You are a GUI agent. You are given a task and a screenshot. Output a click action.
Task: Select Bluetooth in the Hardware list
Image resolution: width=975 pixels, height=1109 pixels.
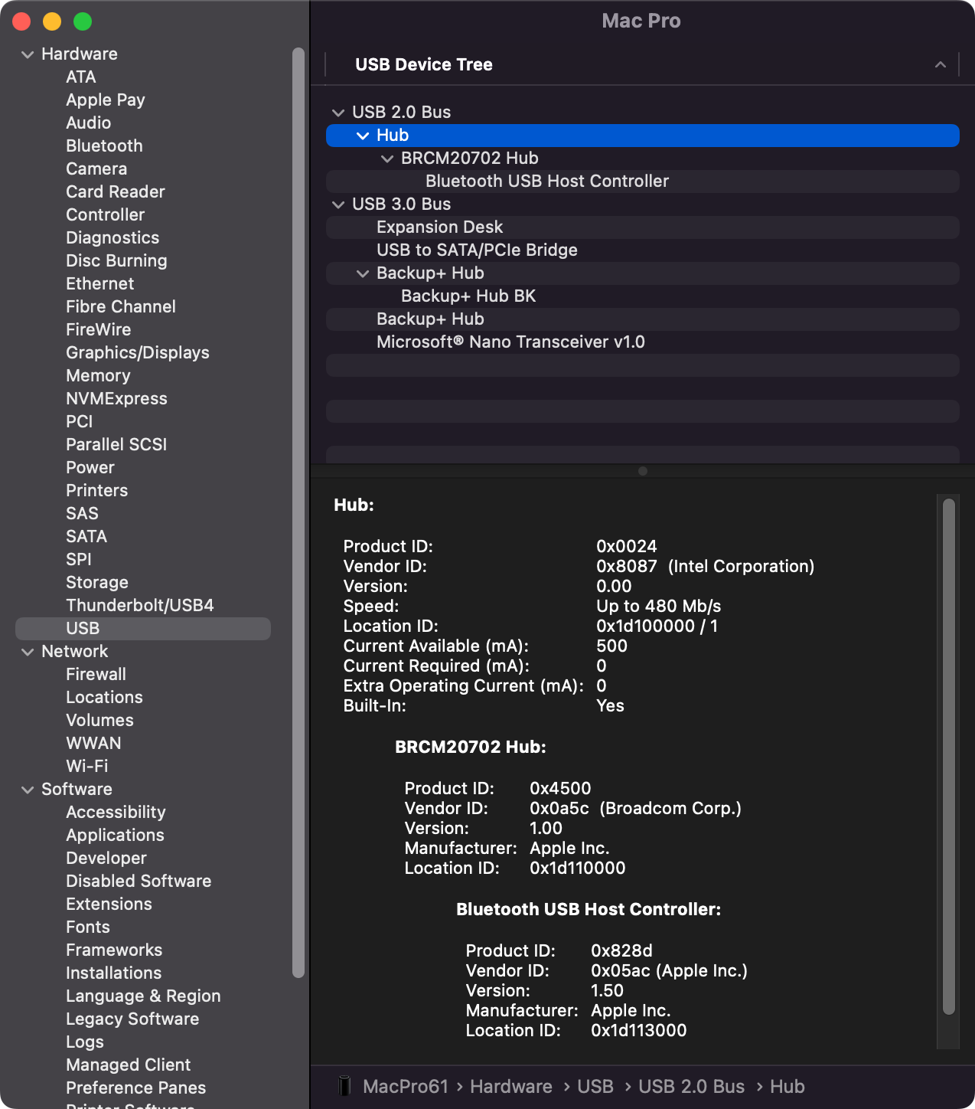tap(104, 146)
